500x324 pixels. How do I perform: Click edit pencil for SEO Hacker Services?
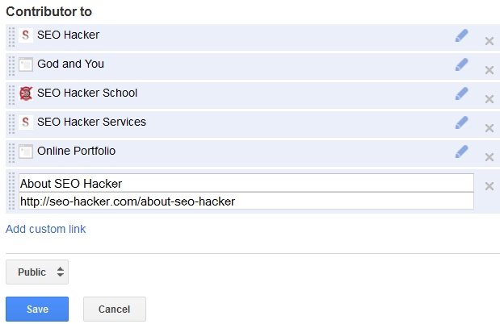click(x=461, y=123)
